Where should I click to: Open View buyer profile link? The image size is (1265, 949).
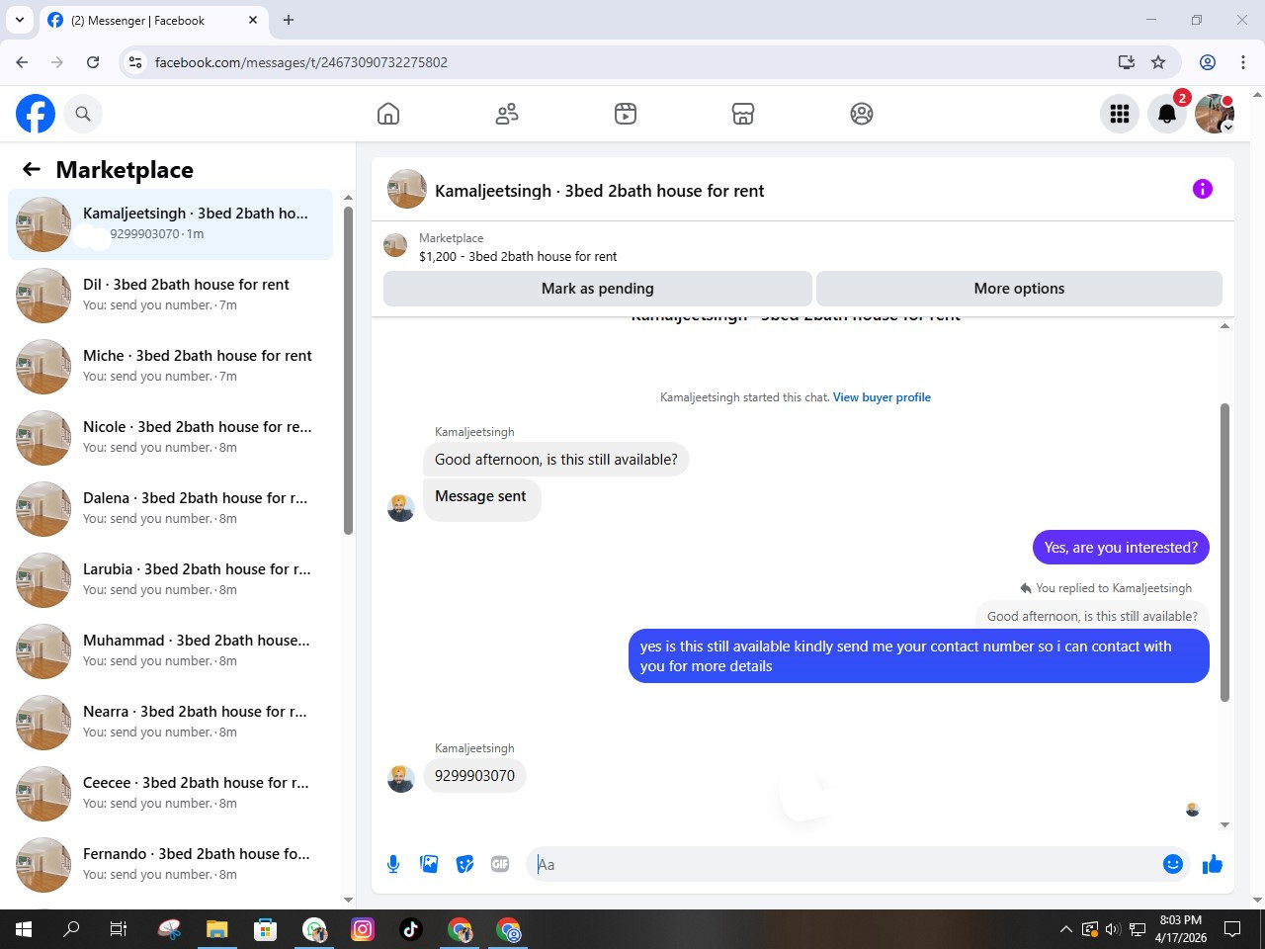click(882, 397)
